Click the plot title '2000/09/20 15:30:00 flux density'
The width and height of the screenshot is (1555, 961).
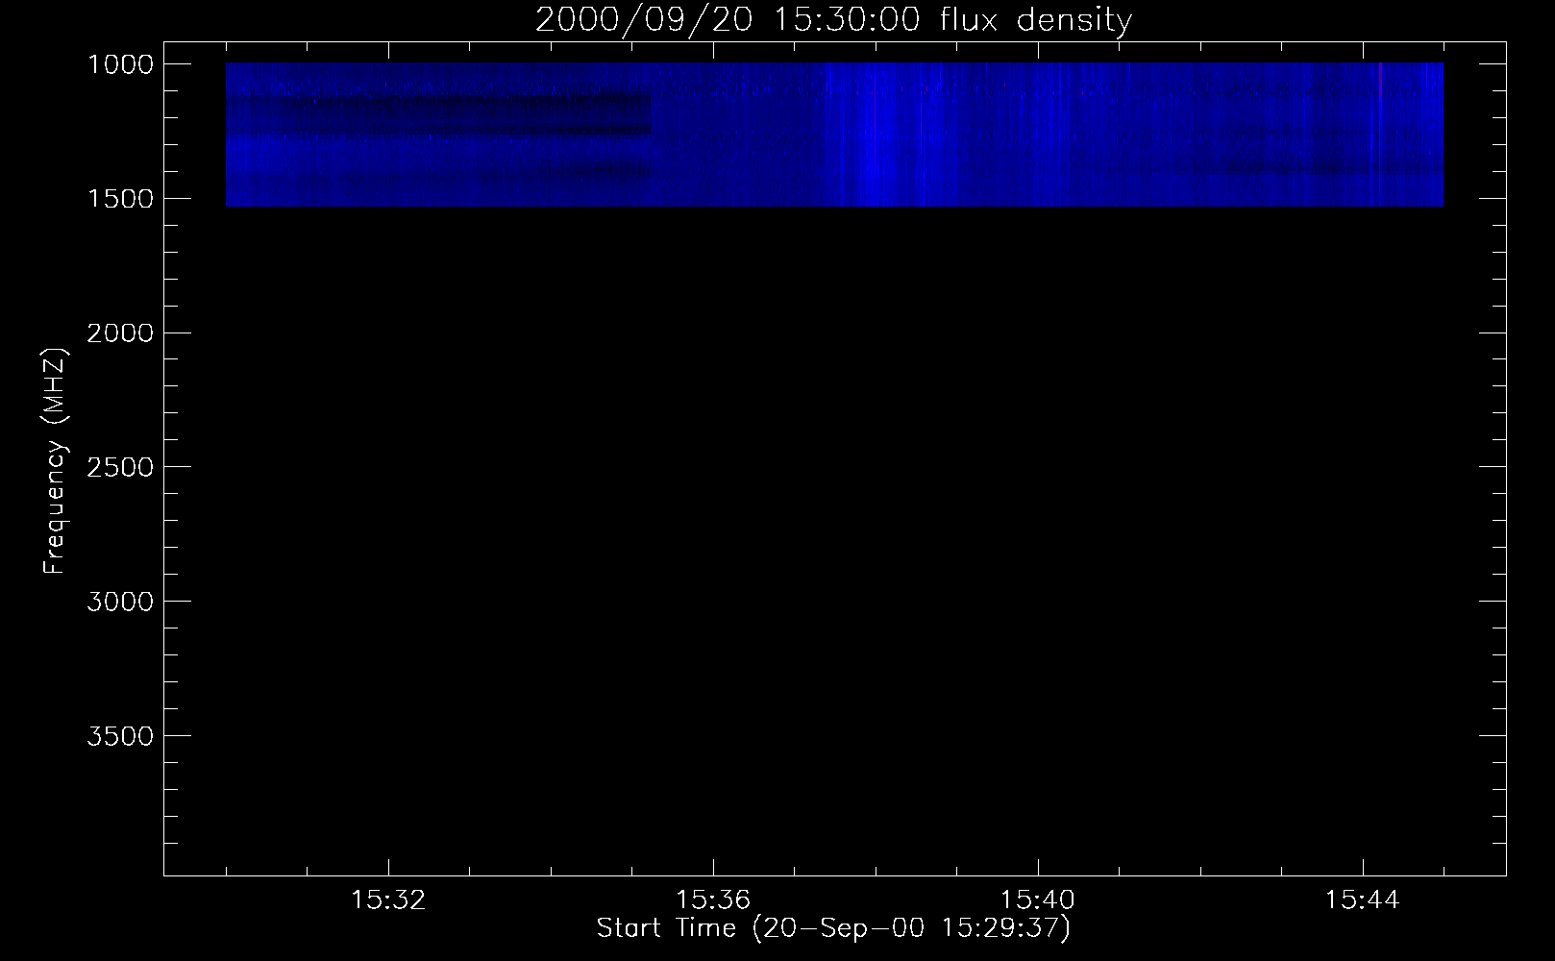coord(833,20)
